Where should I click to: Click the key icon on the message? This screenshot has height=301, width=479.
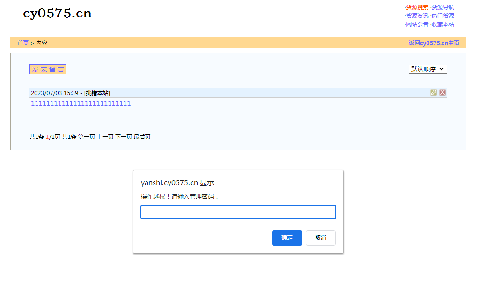tap(434, 92)
